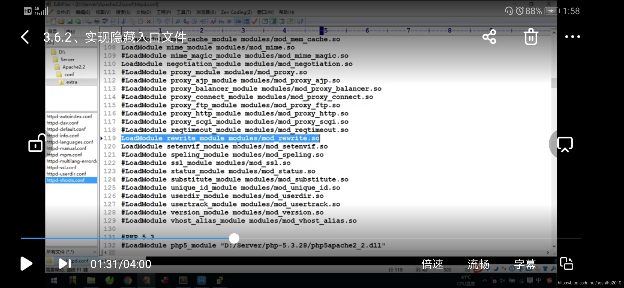The image size is (624, 288).
Task: Click the Cut scissors toolbar icon
Action: coord(123,21)
